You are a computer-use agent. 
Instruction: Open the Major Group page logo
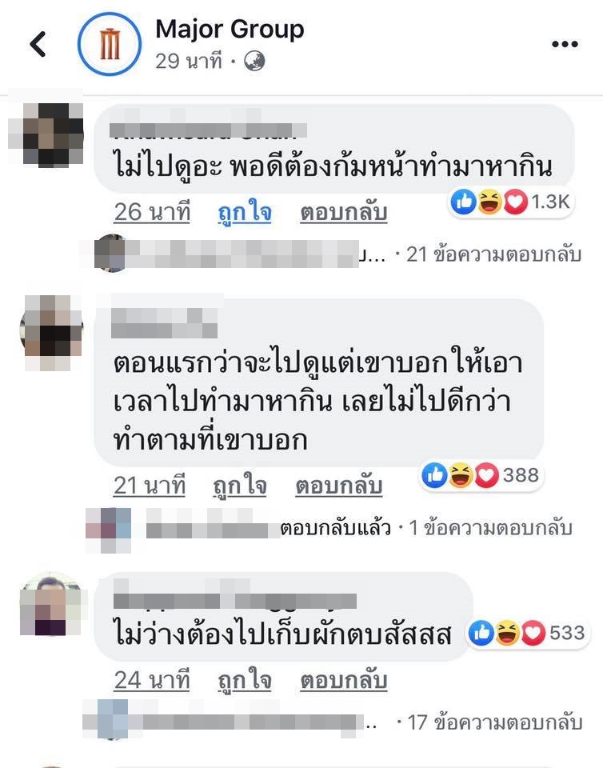(x=109, y=44)
